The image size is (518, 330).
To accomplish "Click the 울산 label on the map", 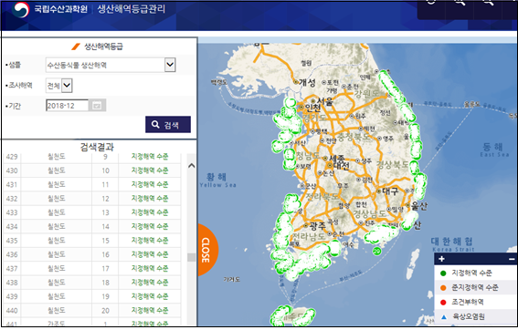I will point(419,206).
